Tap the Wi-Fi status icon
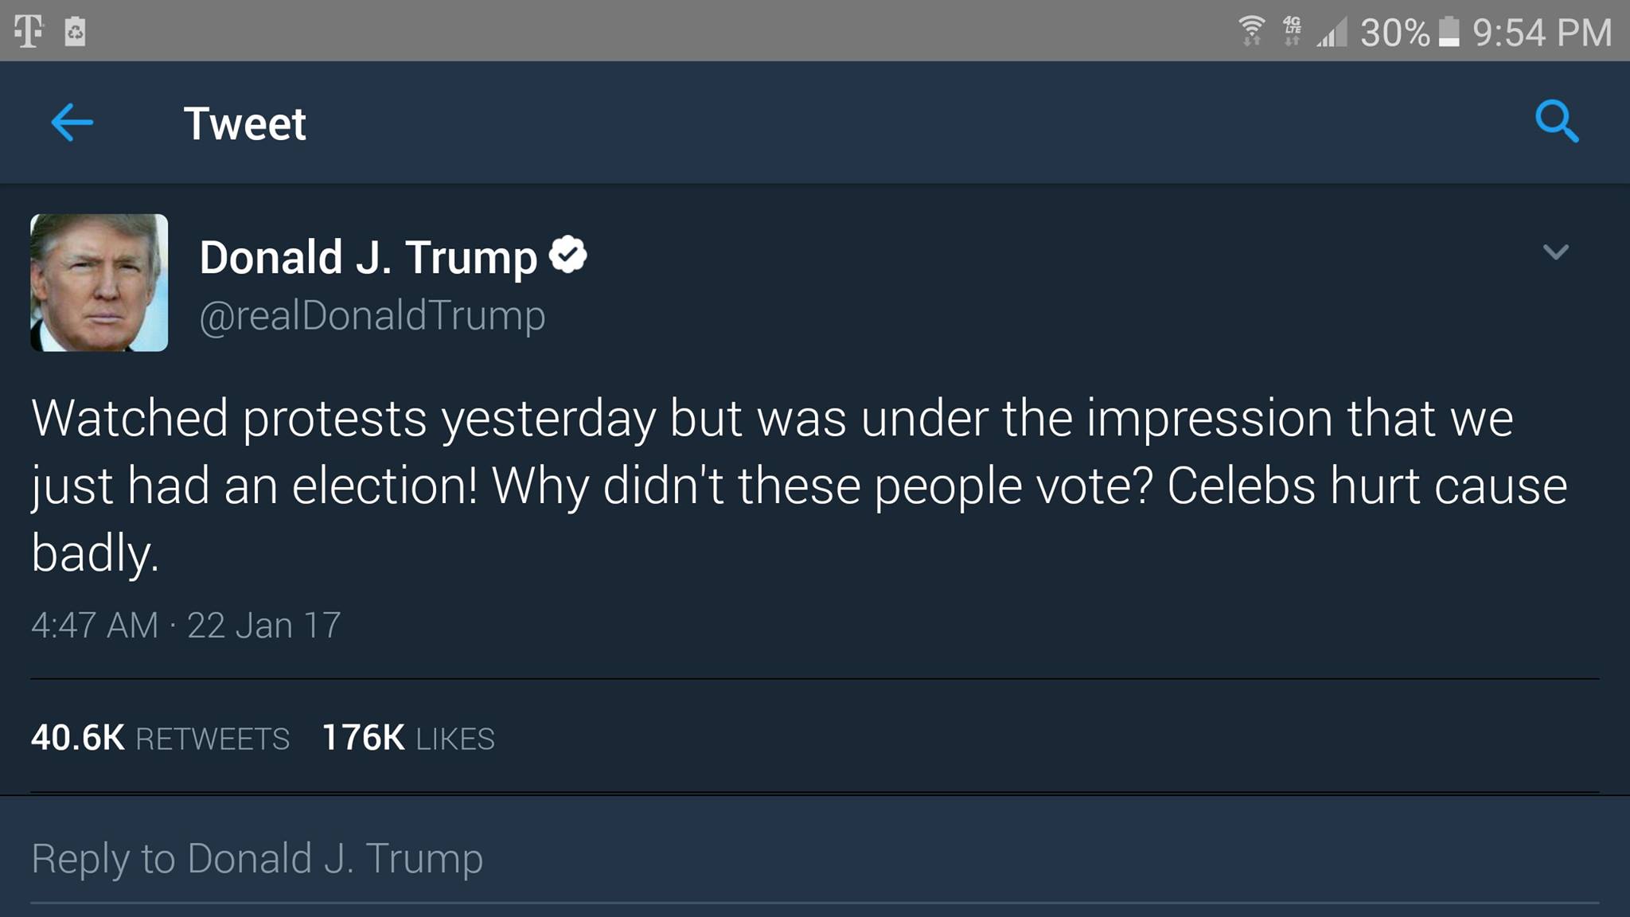Viewport: 1630px width, 917px height. click(x=1252, y=32)
